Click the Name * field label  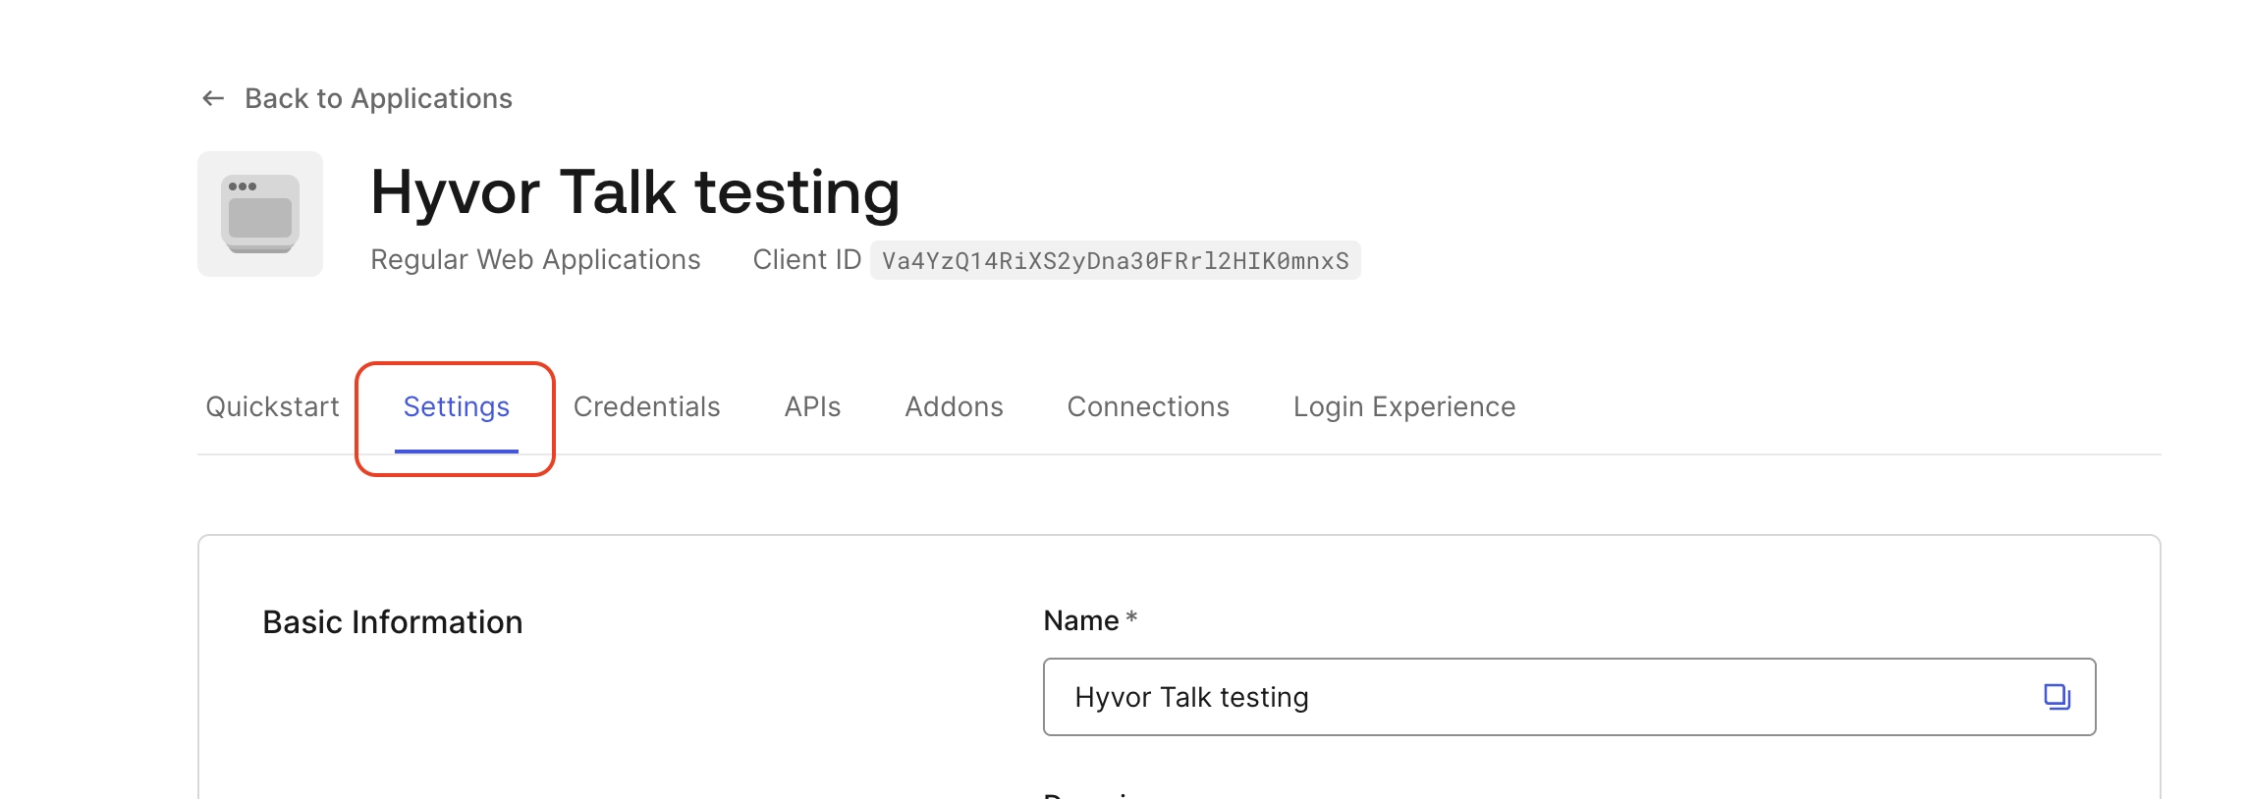point(1090,620)
